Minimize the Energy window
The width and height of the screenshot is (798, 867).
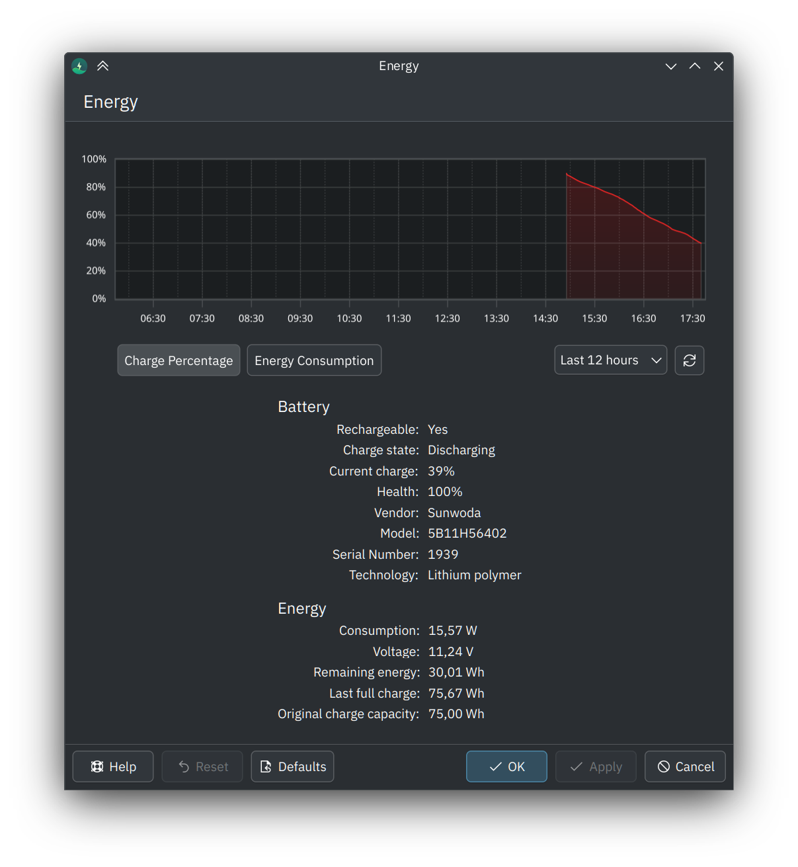(x=670, y=66)
